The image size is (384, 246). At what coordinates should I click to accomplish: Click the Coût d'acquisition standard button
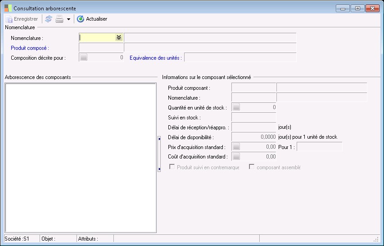click(x=236, y=156)
